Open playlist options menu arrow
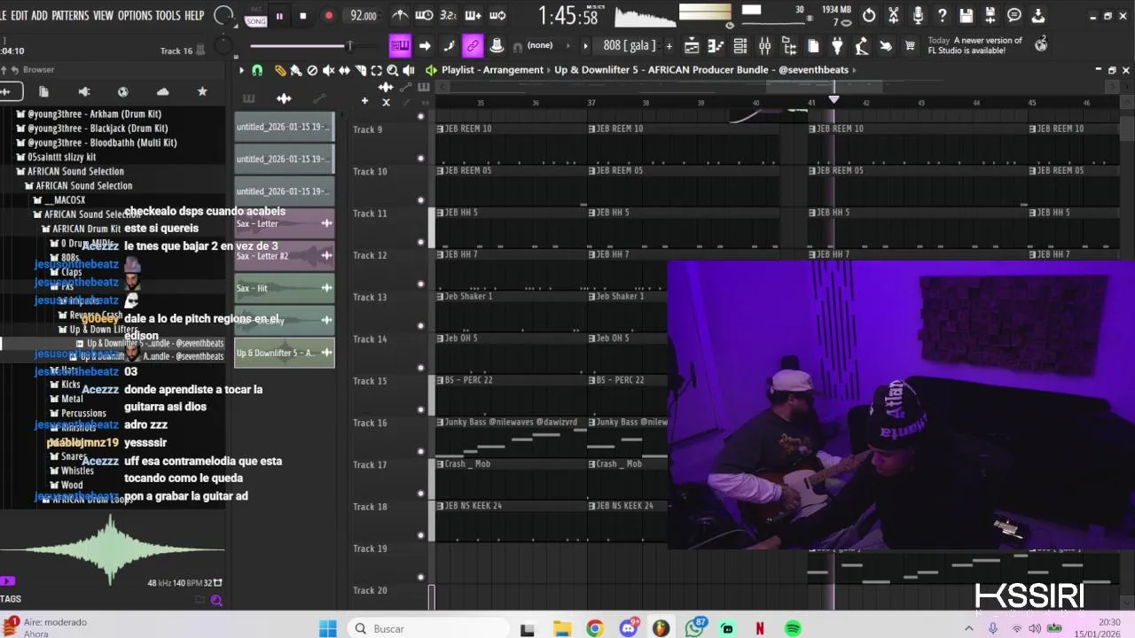1135x638 pixels. tap(241, 70)
